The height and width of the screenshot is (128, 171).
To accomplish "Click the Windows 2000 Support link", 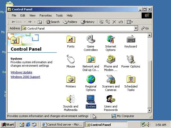I will click(25, 77).
